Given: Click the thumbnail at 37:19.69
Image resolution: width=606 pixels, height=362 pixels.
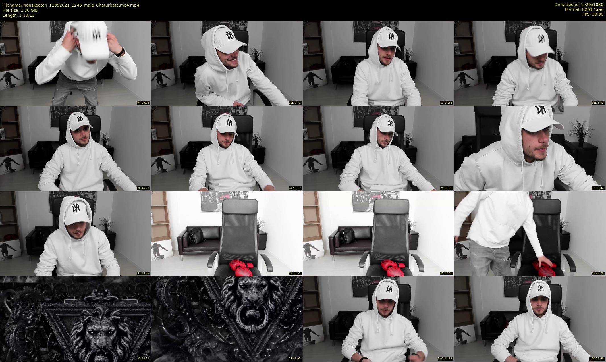Looking at the screenshot, I should tap(76, 234).
